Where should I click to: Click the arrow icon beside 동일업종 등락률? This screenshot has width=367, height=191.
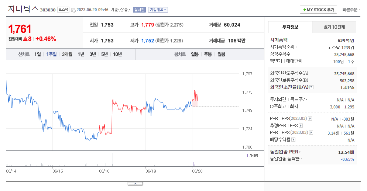click(301, 159)
